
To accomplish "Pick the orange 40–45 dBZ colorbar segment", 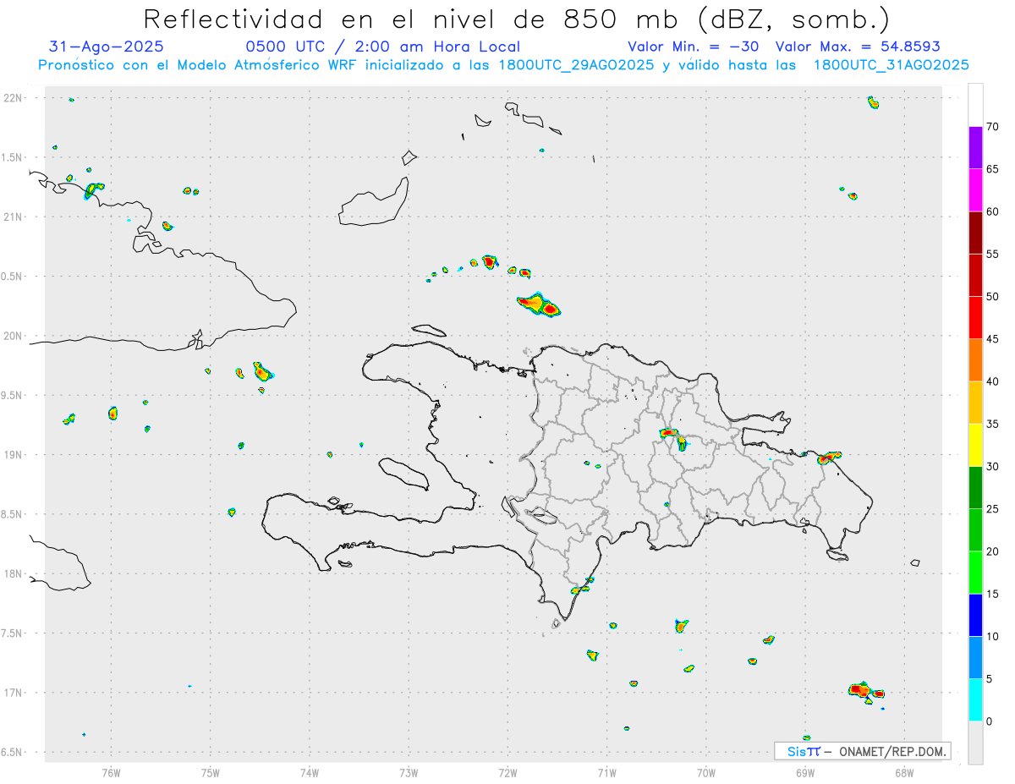I will [975, 360].
